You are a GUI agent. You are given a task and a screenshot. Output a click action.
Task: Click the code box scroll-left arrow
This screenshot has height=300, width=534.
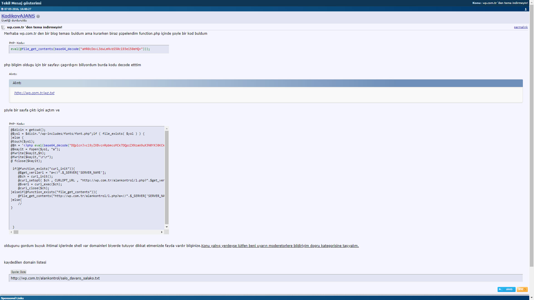click(11, 232)
